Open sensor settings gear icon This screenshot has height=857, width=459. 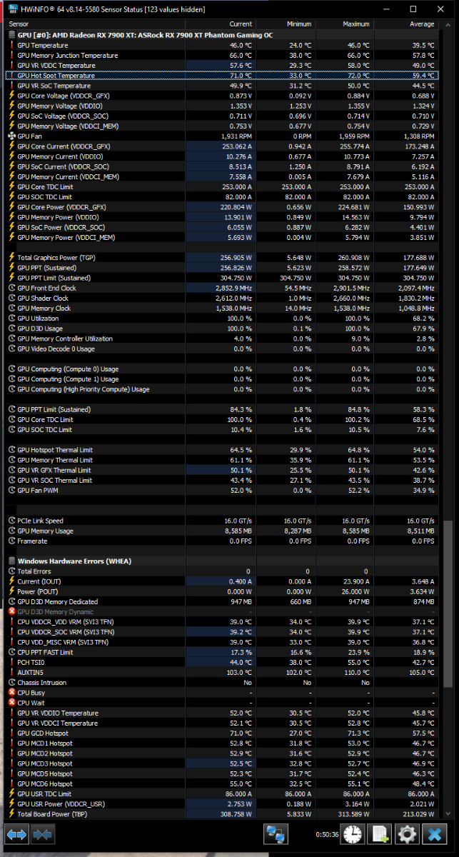point(407,833)
